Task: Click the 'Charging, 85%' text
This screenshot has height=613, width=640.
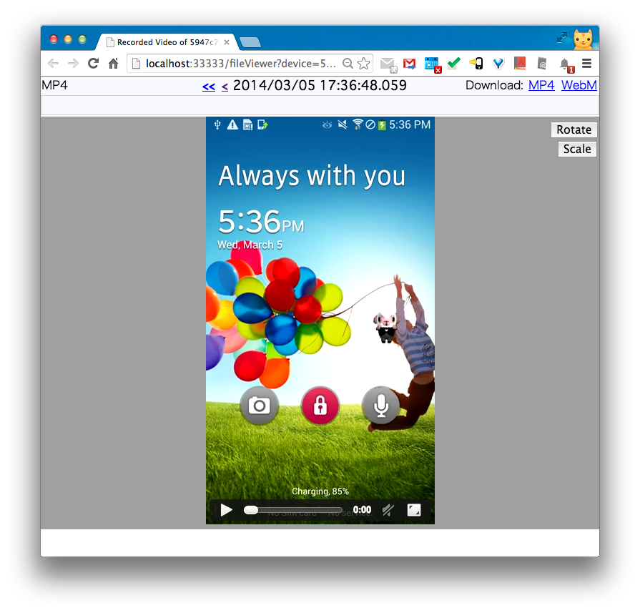Action: click(x=320, y=491)
